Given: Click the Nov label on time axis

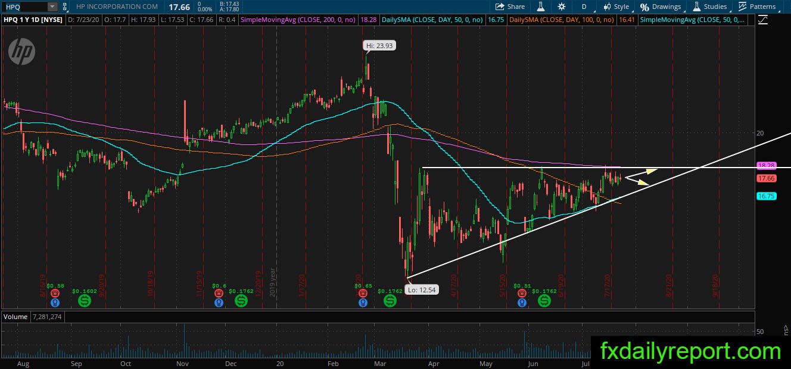Looking at the screenshot, I should pyautogui.click(x=183, y=363).
